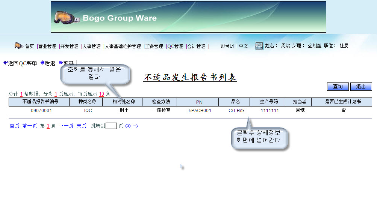Click the 生产号码 column header
This screenshot has width=377, height=213.
click(267, 102)
